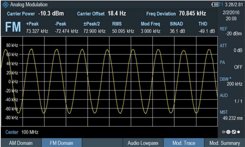245x147 pixels.
Task: Open the Audio Lowpass setting
Action: pos(142,143)
